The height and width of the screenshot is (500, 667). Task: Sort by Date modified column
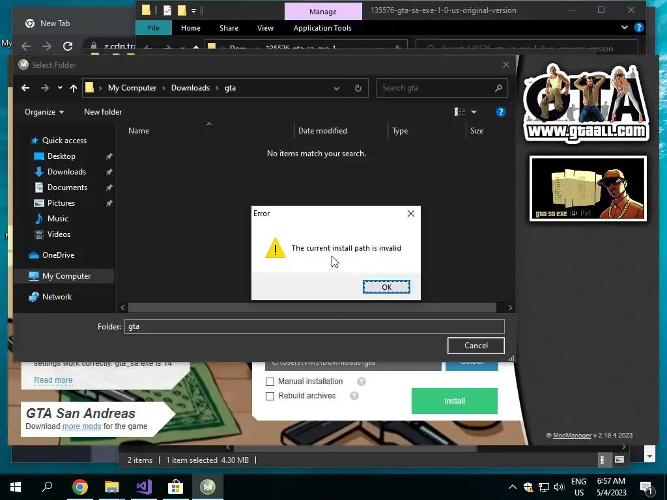pos(322,131)
